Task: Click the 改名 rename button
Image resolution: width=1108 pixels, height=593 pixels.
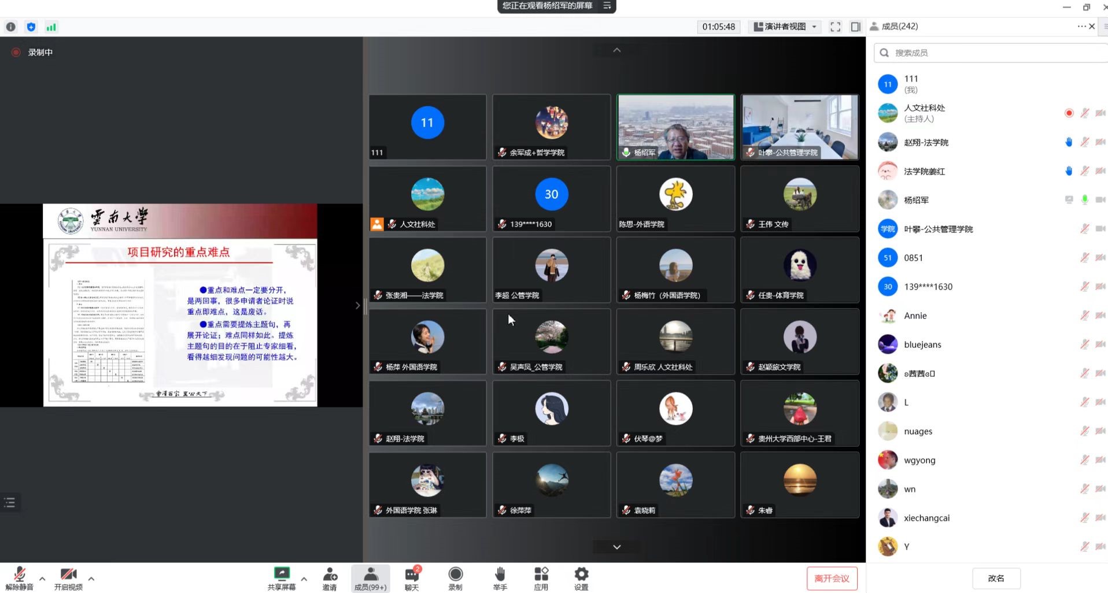Action: pos(996,579)
